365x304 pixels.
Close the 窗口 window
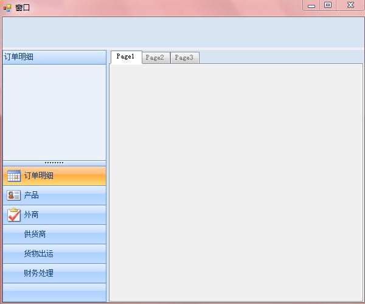point(350,5)
